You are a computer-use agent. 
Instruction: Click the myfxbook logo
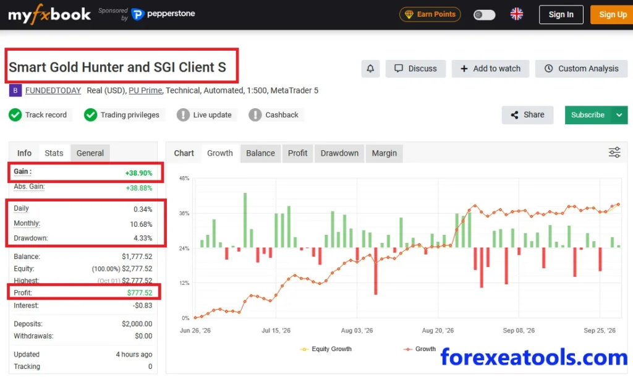tap(49, 15)
